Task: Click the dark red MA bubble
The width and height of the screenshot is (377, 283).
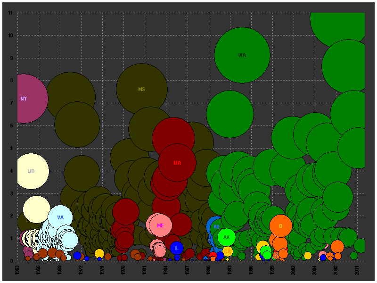Action: pos(177,163)
